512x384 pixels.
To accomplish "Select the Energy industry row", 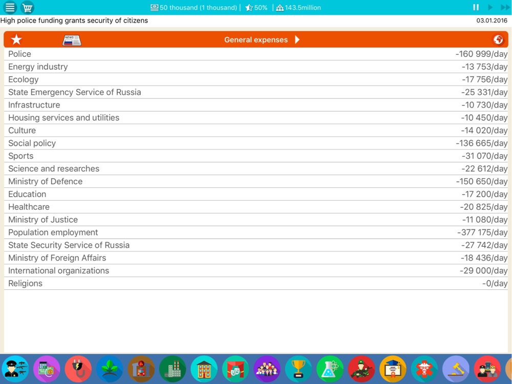I will (x=256, y=67).
